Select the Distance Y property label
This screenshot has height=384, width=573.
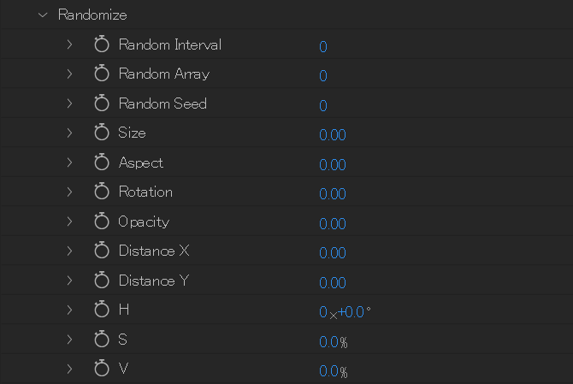[153, 281]
